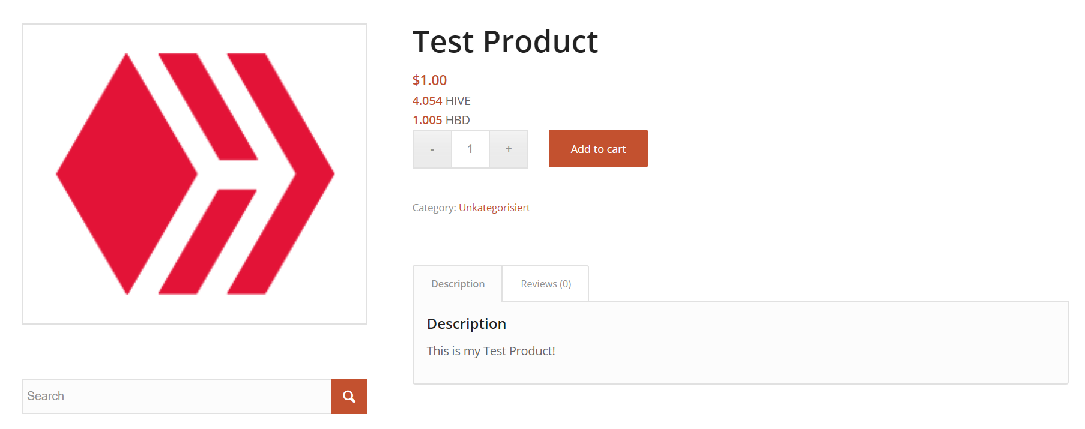Decrease quantity with the minus button
The height and width of the screenshot is (429, 1085).
pos(432,149)
